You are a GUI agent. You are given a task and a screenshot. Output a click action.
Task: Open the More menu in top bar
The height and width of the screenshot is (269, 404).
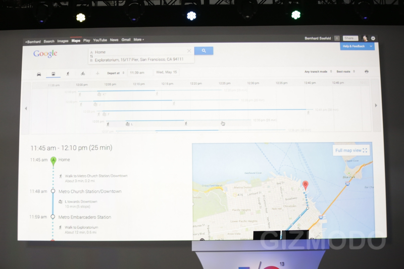[x=138, y=40]
